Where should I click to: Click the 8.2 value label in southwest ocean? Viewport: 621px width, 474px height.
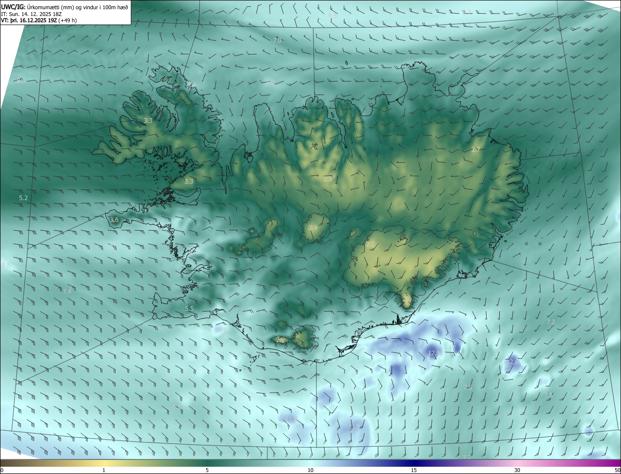click(x=177, y=407)
